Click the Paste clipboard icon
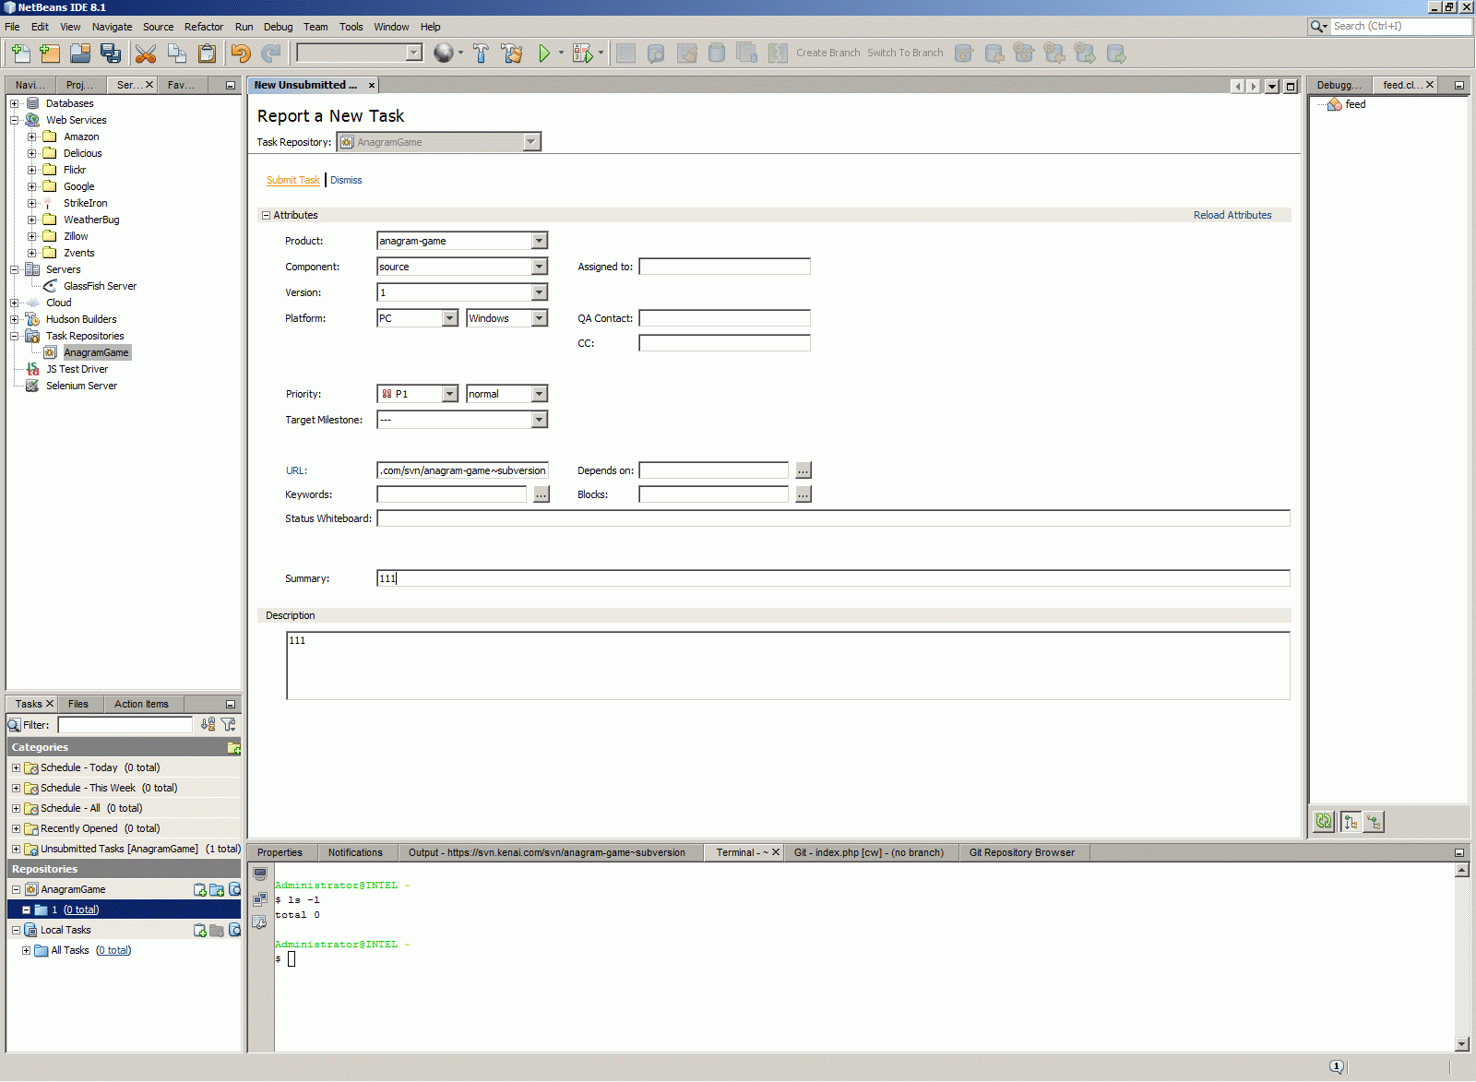The width and height of the screenshot is (1476, 1082). tap(207, 54)
